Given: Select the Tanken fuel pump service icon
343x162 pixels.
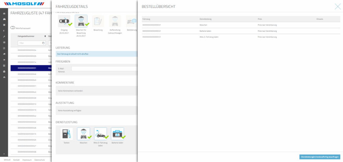Looking at the screenshot, I should [66, 134].
